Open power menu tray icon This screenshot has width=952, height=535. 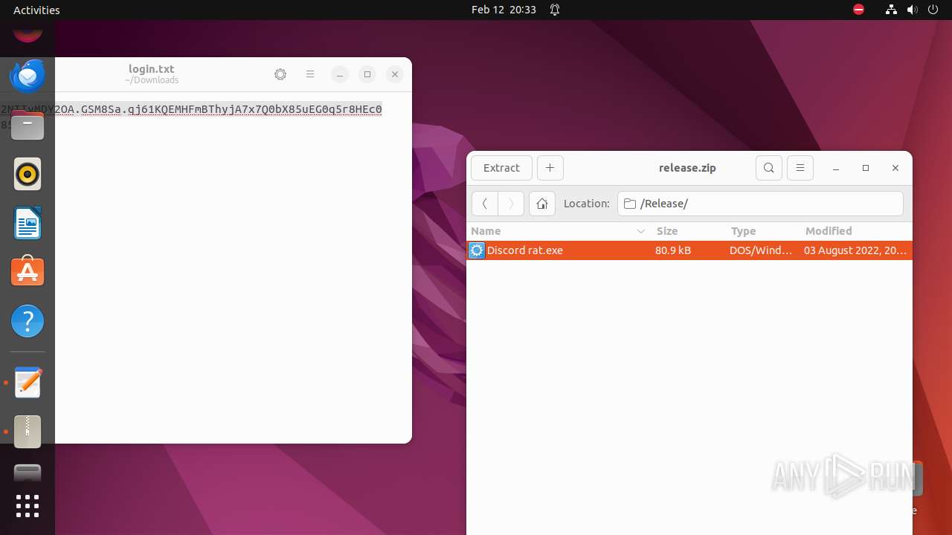pyautogui.click(x=933, y=10)
